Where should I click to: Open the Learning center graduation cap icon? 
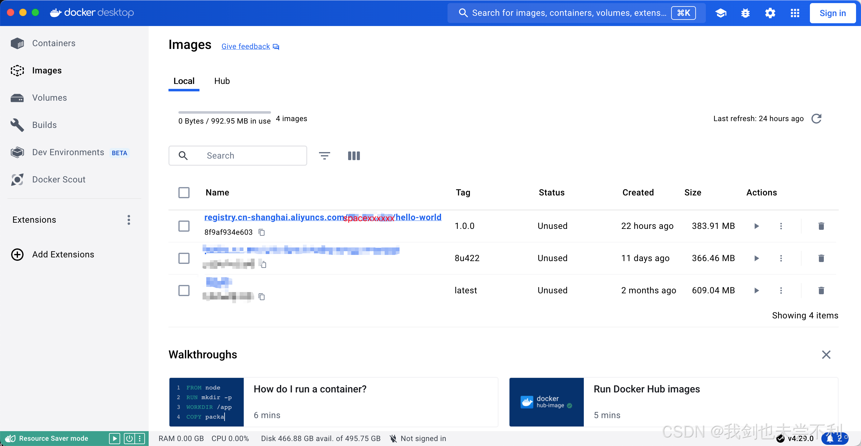721,13
